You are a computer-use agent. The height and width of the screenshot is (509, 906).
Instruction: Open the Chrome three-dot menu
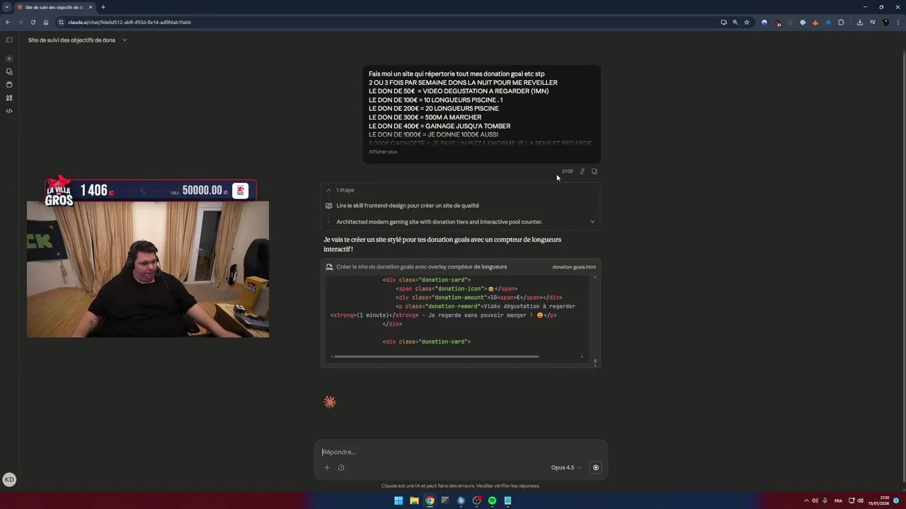pyautogui.click(x=898, y=22)
